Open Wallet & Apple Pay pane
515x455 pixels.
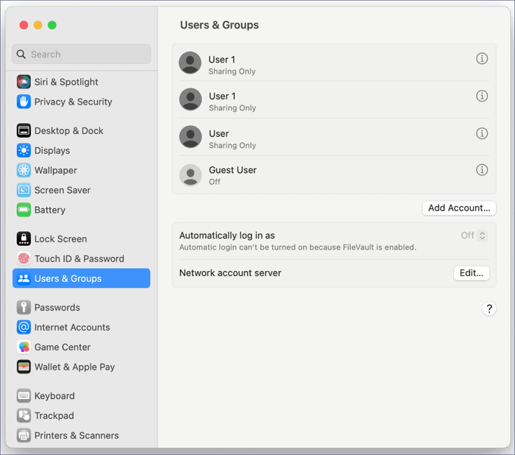pos(74,367)
